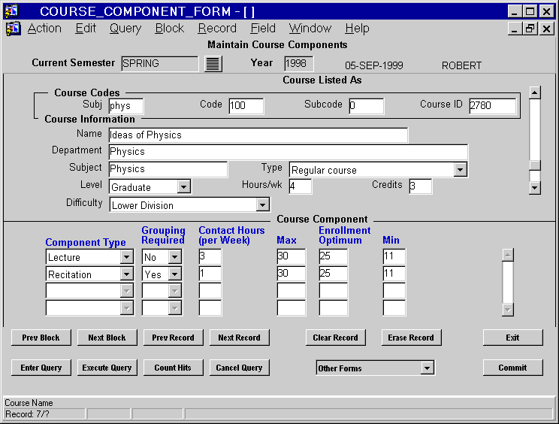
Task: Click the Cancel Query button
Action: click(239, 368)
